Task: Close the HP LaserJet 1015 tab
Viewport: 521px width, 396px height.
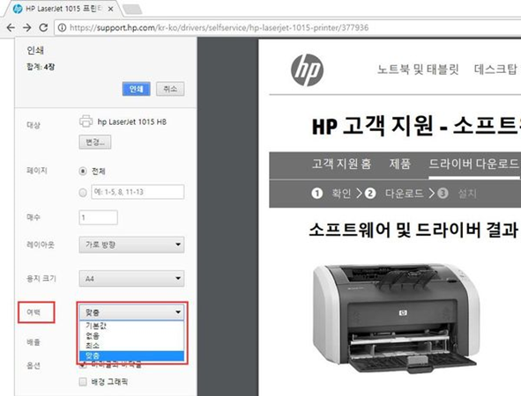Action: [x=111, y=10]
